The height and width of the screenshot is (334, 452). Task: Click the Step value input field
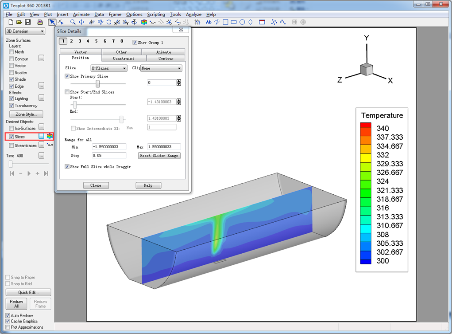(x=109, y=155)
